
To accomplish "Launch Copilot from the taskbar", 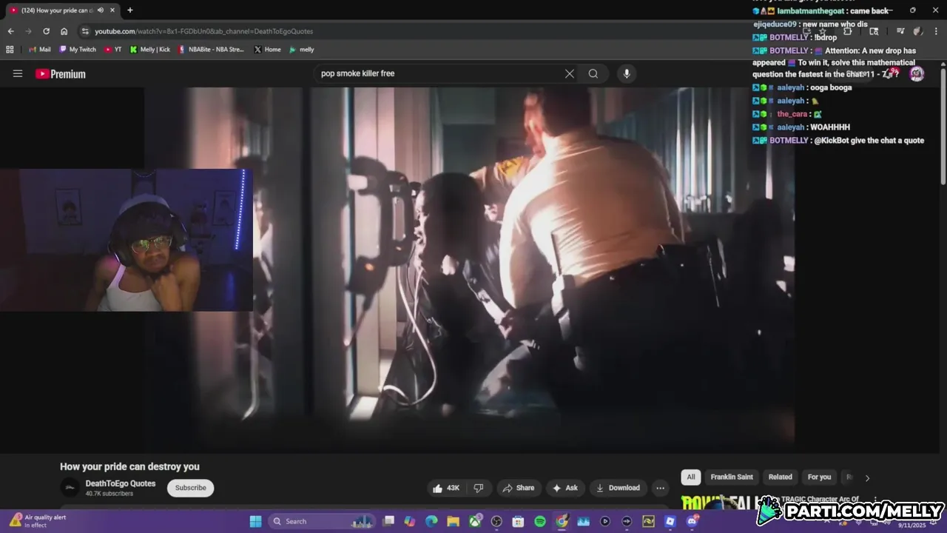I will tap(410, 521).
